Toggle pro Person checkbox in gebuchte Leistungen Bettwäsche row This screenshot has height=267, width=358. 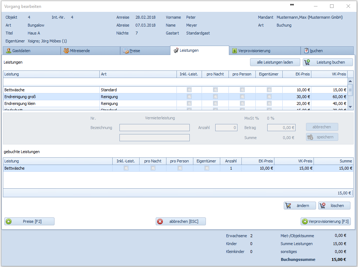click(x=180, y=168)
